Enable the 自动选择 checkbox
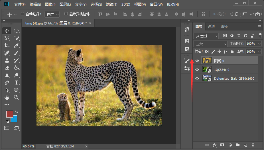 pyautogui.click(x=23, y=14)
